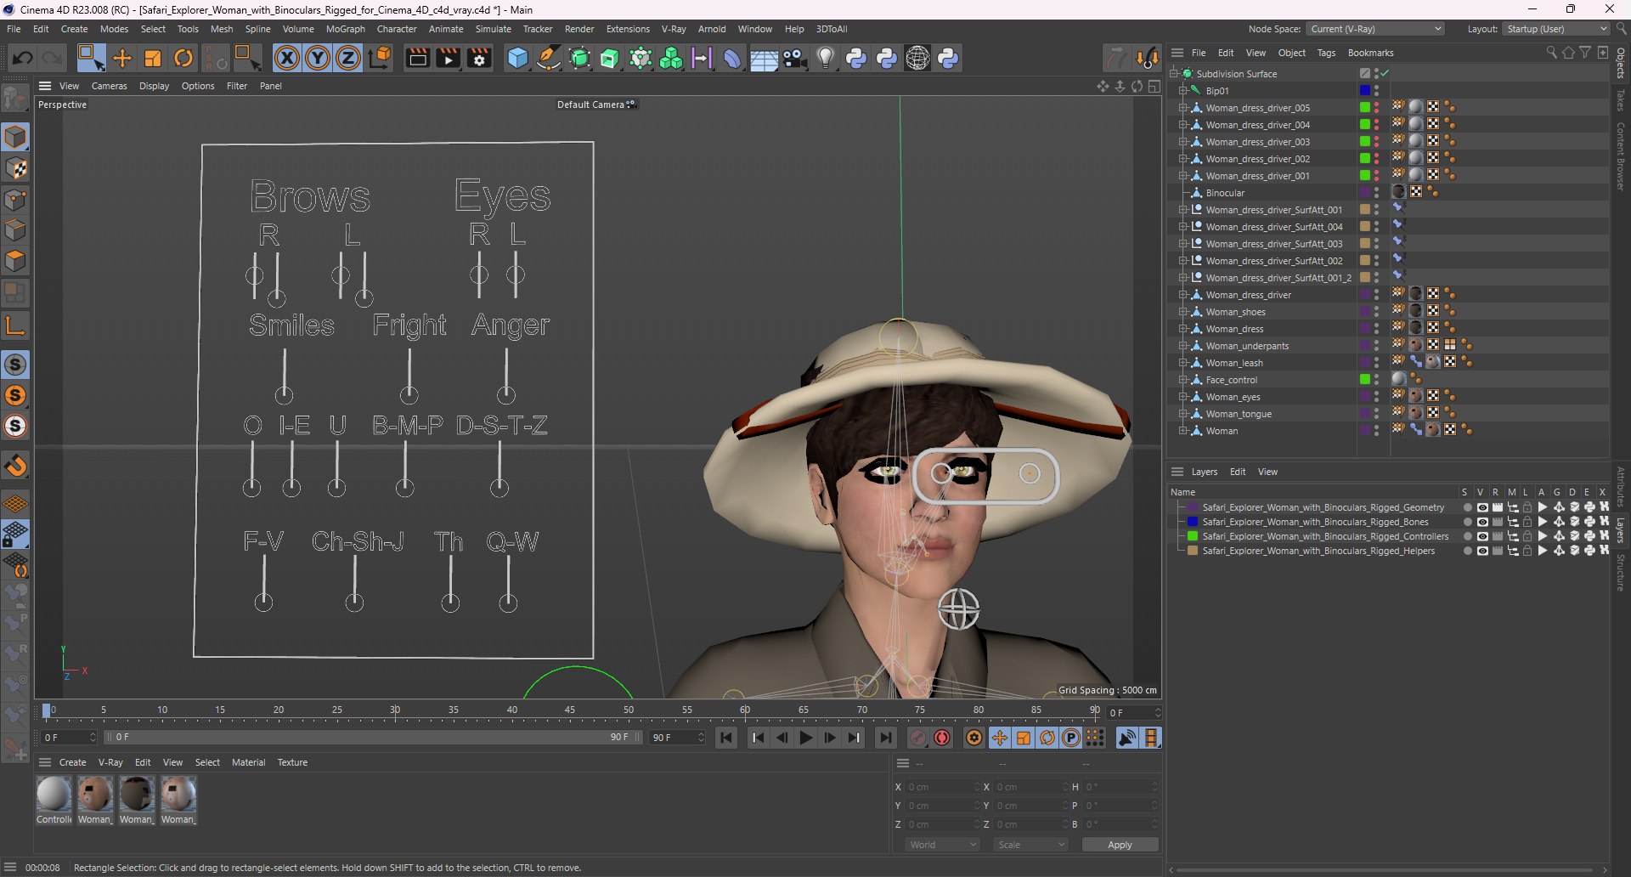Click the Smiles slider handle
1631x877 pixels.
pos(284,395)
